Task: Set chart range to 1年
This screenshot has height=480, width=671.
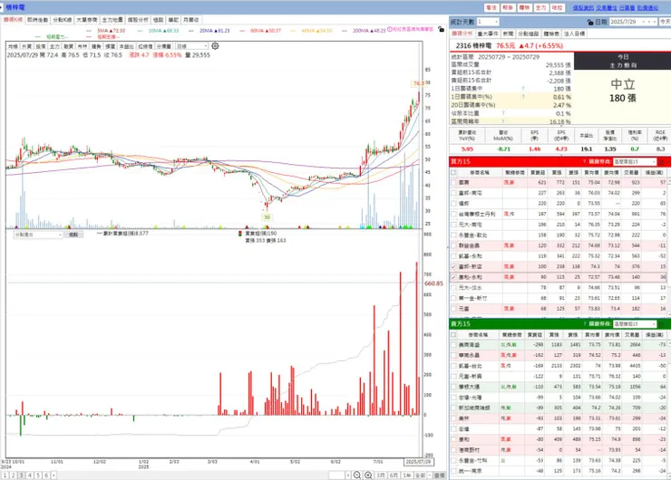Action: tap(407, 475)
